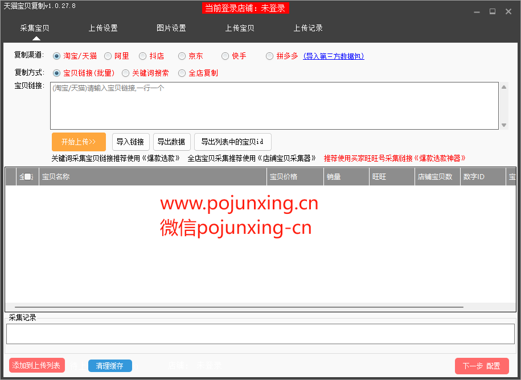Click the red 推荐使用买家旺旺号采集链接《爆款选款神器》 text
This screenshot has height=380, width=521.
click(395, 158)
